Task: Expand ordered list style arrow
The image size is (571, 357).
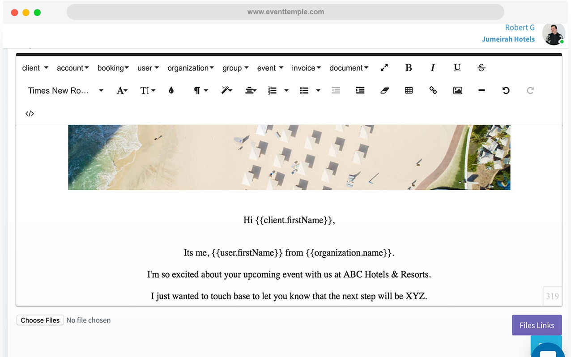Action: pos(286,90)
